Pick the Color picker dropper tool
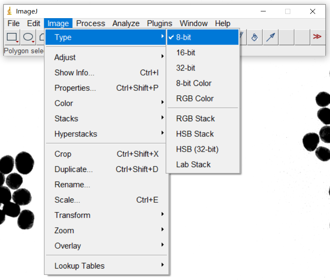This screenshot has width=330, height=280. pyautogui.click(x=270, y=37)
